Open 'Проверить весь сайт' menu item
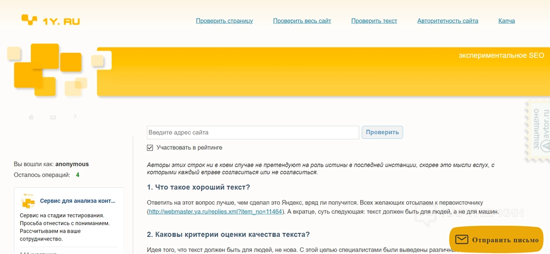The height and width of the screenshot is (254, 550). 302,21
